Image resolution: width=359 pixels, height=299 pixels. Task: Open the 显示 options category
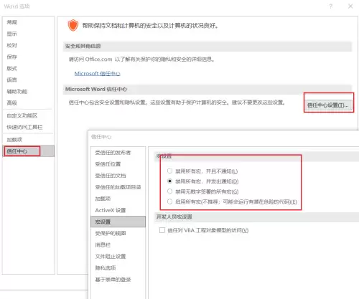[x=12, y=34]
